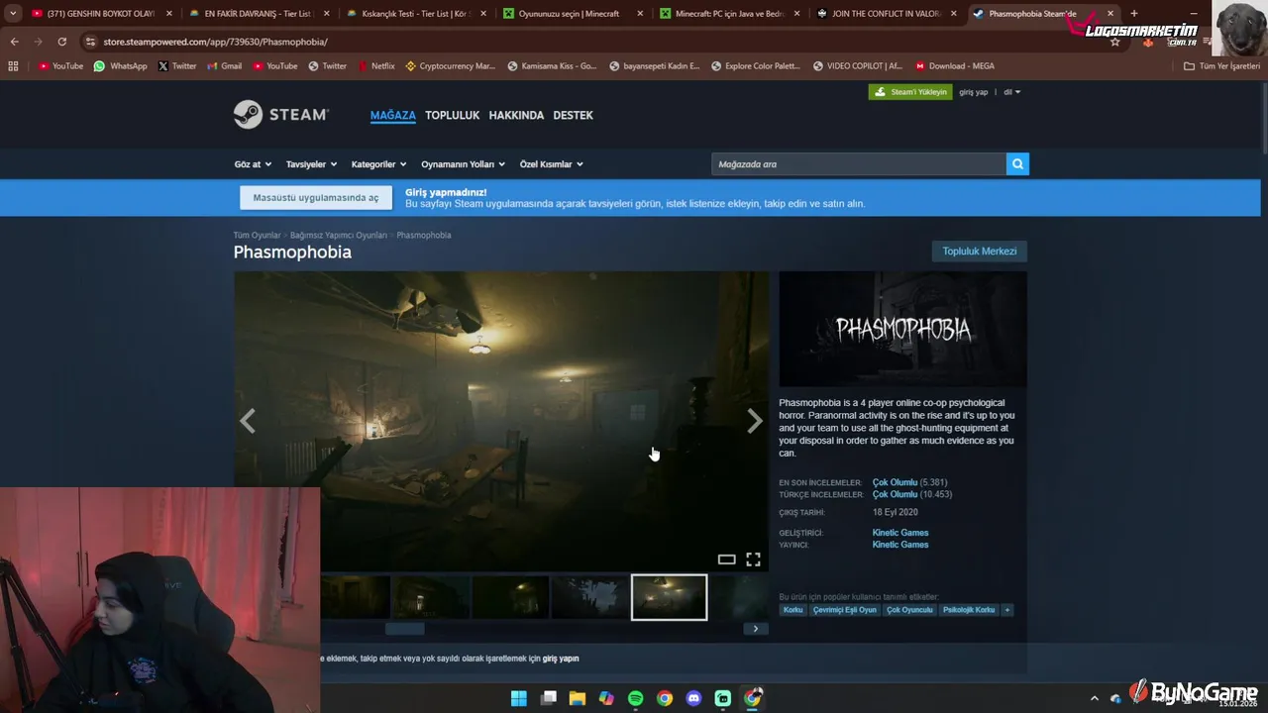Switch to the GENSHIN BOYKOT browser tab
The image size is (1268, 713).
tap(99, 14)
